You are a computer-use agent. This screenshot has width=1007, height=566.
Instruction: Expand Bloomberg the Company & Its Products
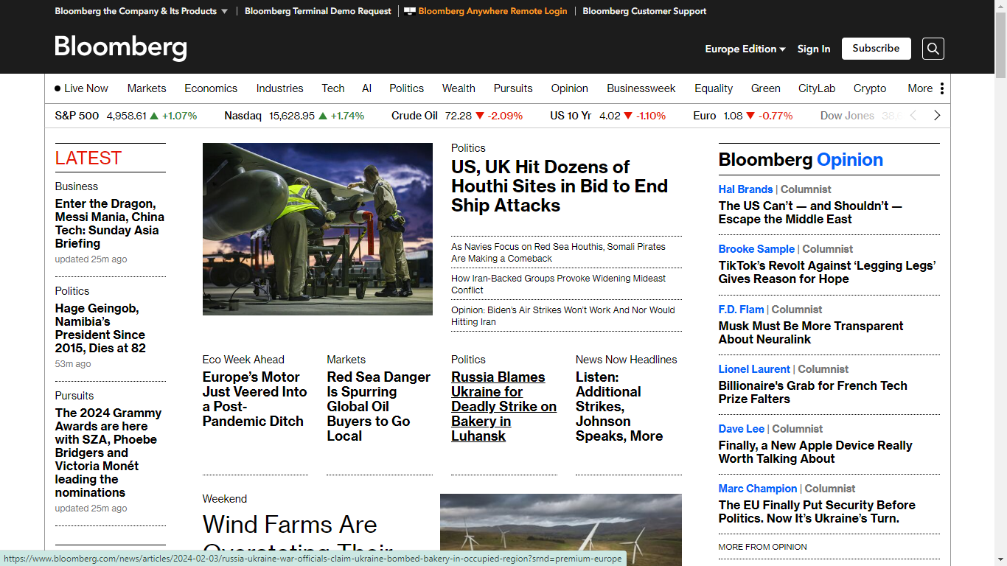tap(142, 11)
